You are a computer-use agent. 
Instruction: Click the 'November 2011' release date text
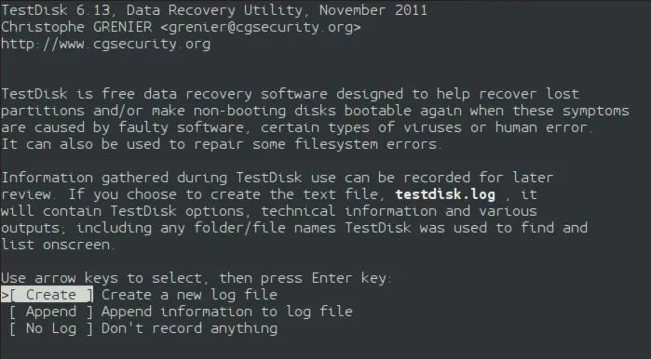[373, 10]
